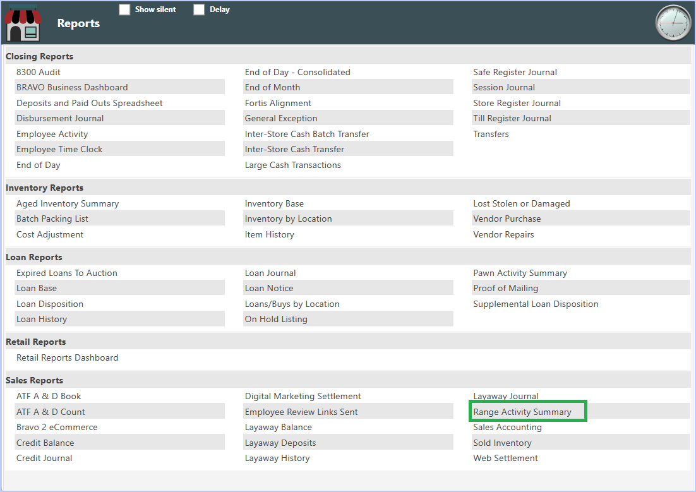This screenshot has height=492, width=696.
Task: Launch Employee Activity report
Action: [x=52, y=134]
